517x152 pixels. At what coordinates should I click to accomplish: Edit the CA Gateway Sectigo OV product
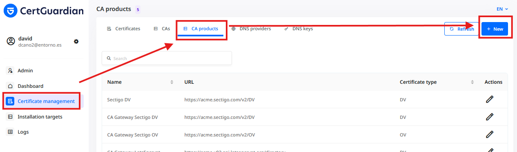490,134
